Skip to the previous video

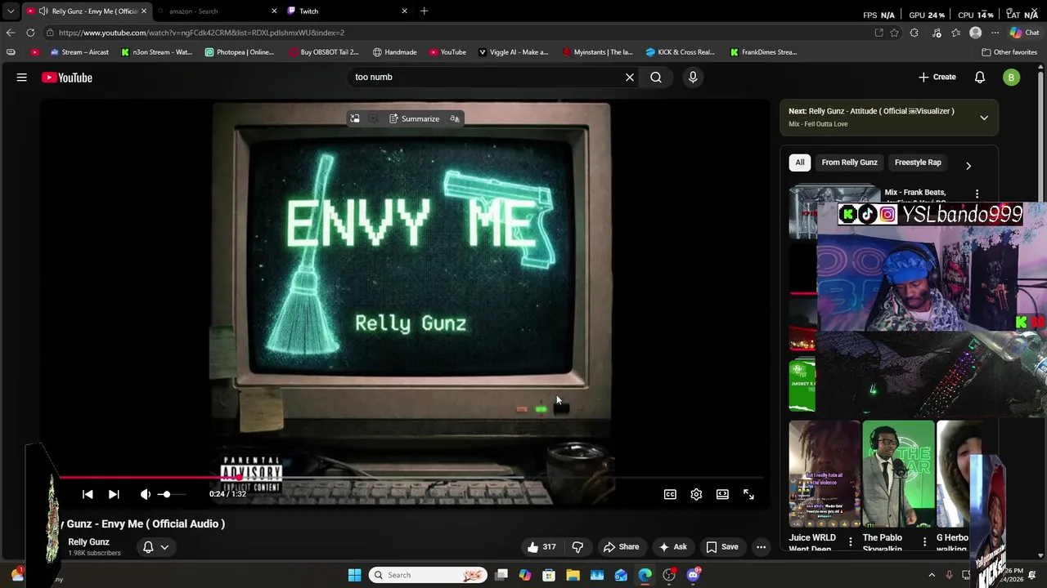88,494
